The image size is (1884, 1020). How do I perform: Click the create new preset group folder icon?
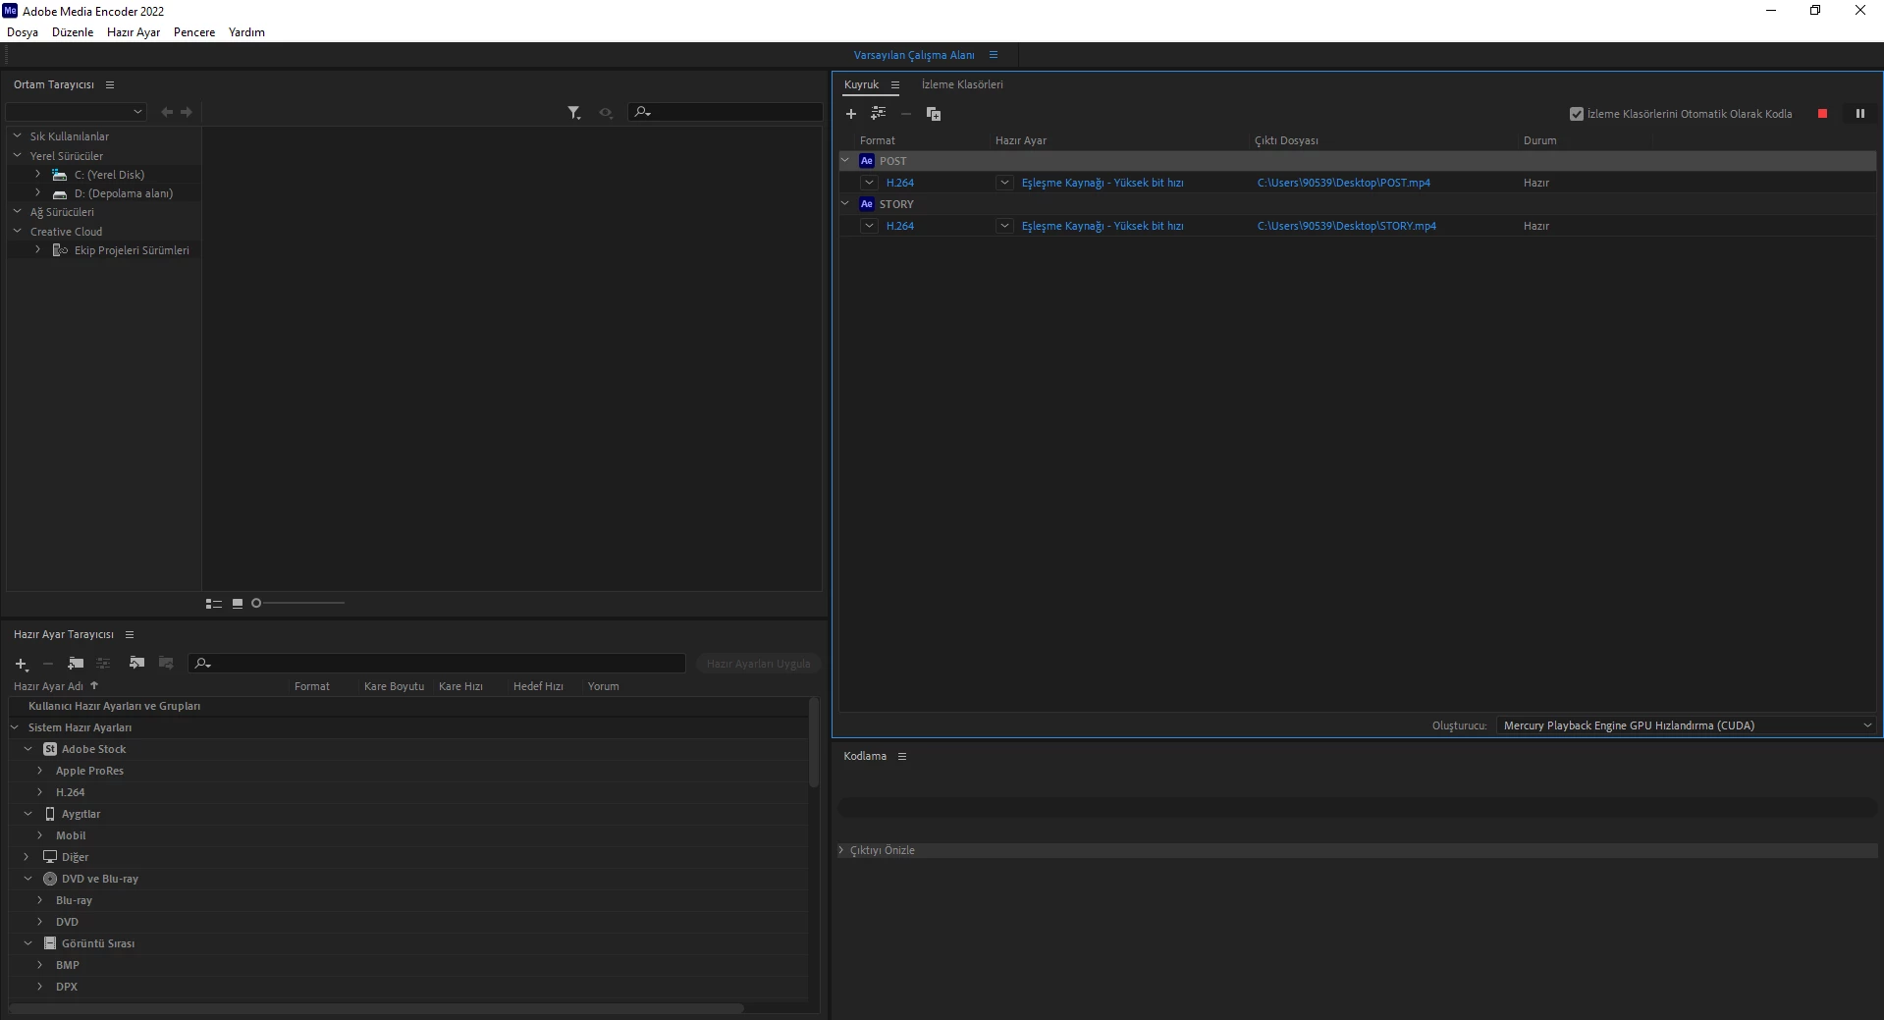click(76, 664)
